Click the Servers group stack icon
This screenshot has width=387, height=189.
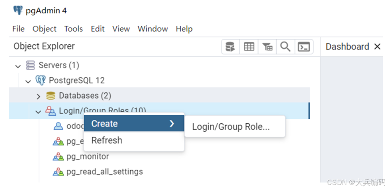(x=30, y=65)
